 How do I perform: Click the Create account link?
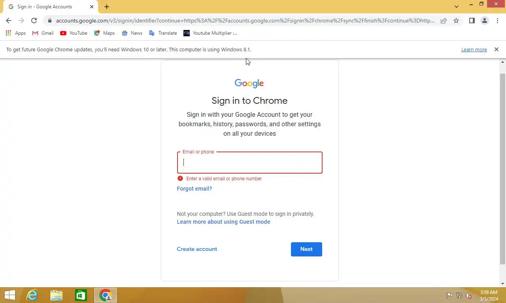click(x=197, y=249)
